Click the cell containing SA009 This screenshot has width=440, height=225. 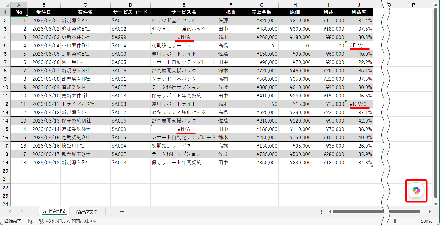pos(130,129)
